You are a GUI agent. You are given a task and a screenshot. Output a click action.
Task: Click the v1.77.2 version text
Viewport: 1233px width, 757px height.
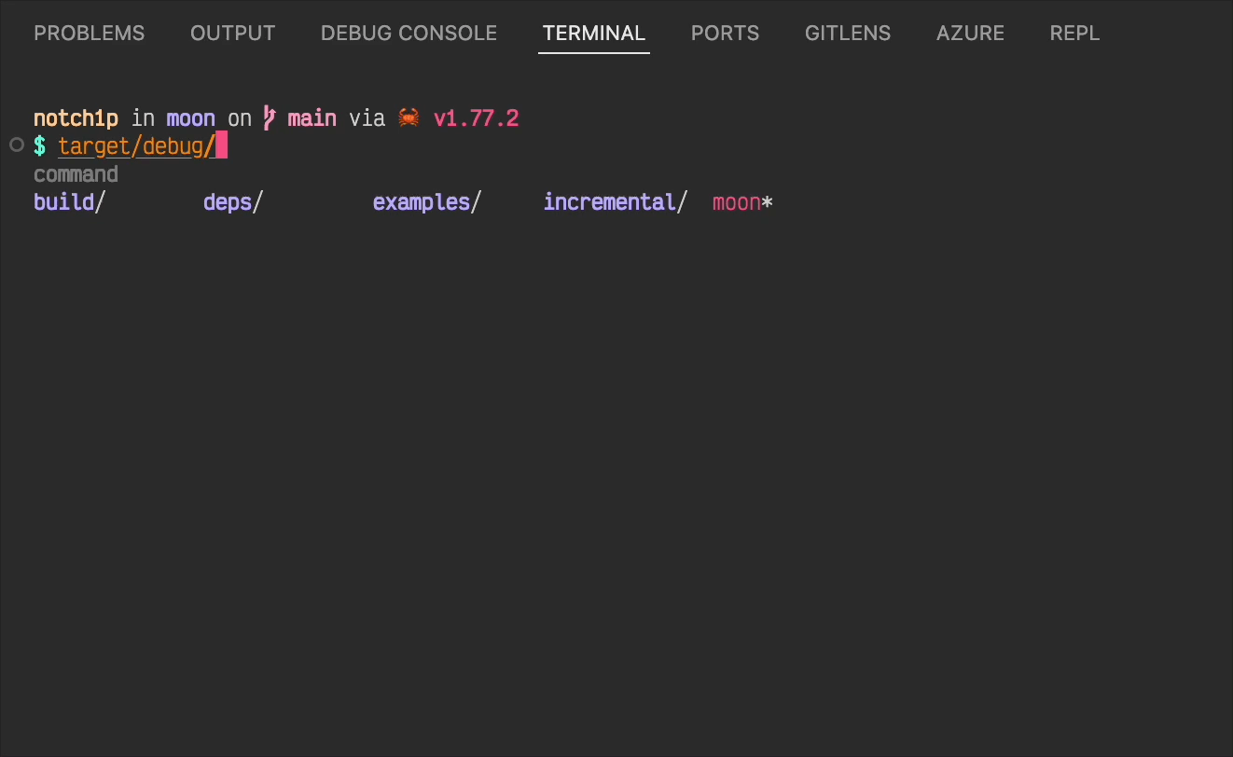(x=476, y=117)
